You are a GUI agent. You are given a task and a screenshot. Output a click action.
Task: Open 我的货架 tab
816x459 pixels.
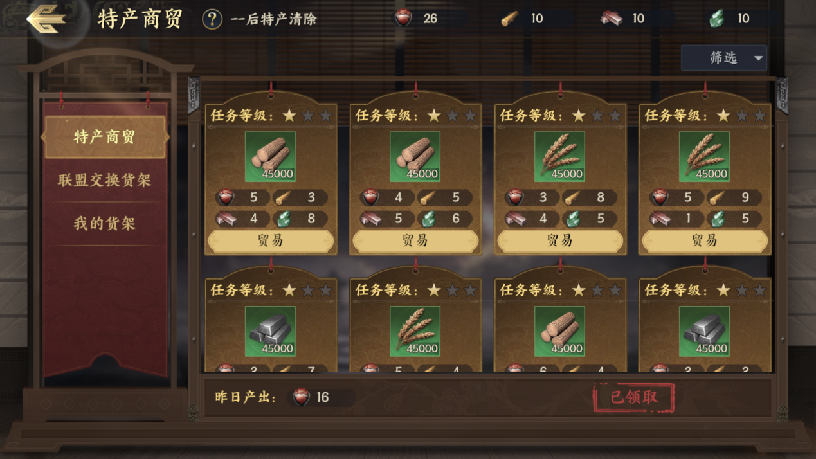tap(104, 223)
